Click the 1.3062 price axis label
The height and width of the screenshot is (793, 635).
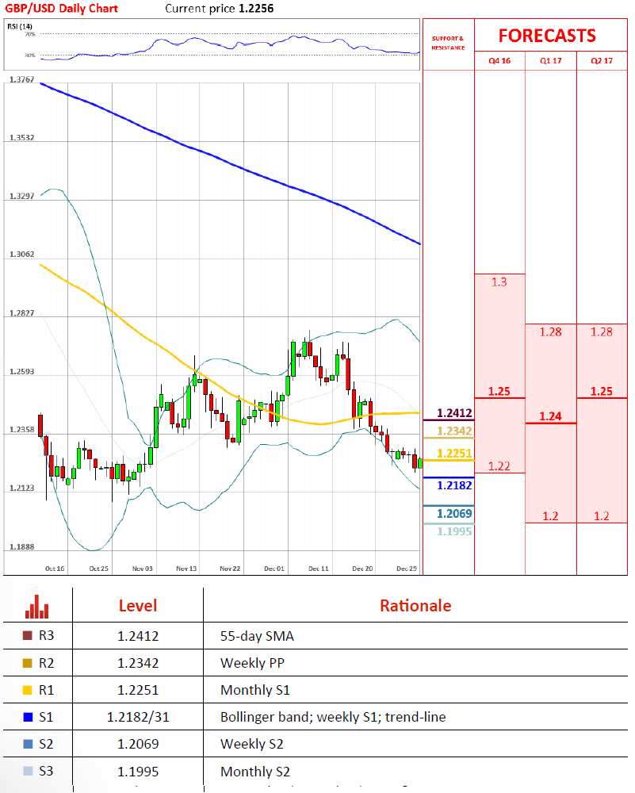(x=21, y=254)
